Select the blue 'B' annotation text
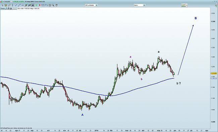The image size is (218, 132). tap(196, 18)
